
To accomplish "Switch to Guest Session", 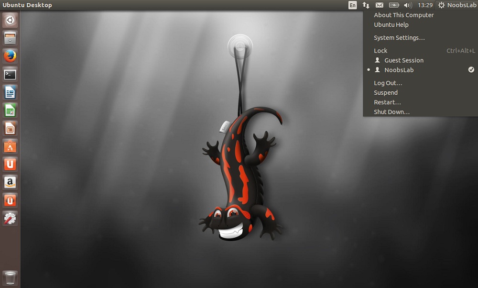I will (x=403, y=60).
